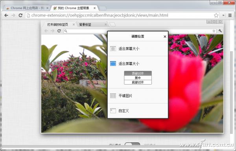The image size is (236, 151).
Task: Maximize the main Chrome window
Action: pos(220,3)
